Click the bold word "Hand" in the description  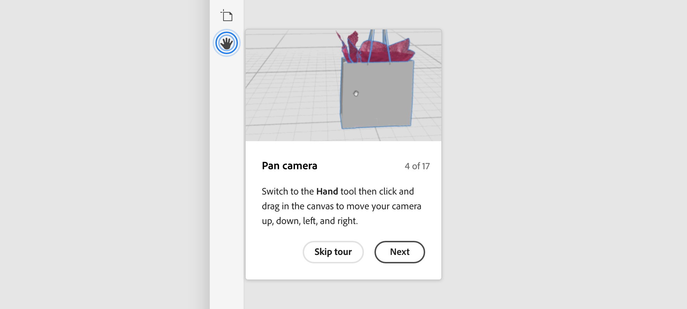(327, 191)
